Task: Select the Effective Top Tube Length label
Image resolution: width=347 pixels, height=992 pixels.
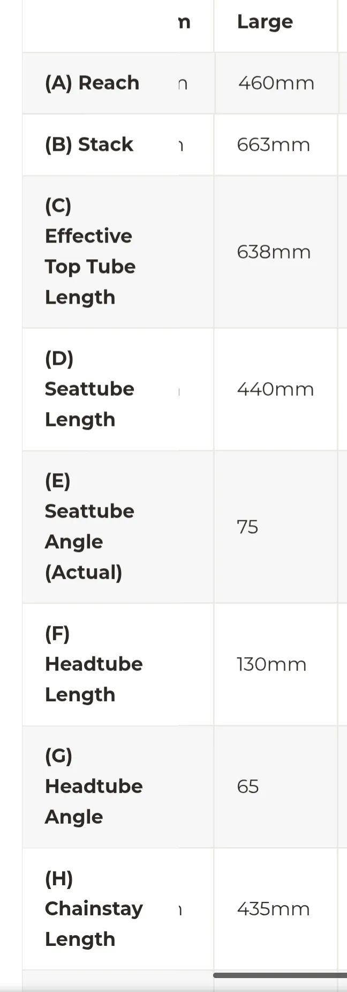Action: 90,251
